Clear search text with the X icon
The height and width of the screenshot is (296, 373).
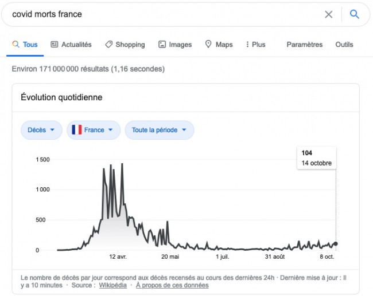329,15
